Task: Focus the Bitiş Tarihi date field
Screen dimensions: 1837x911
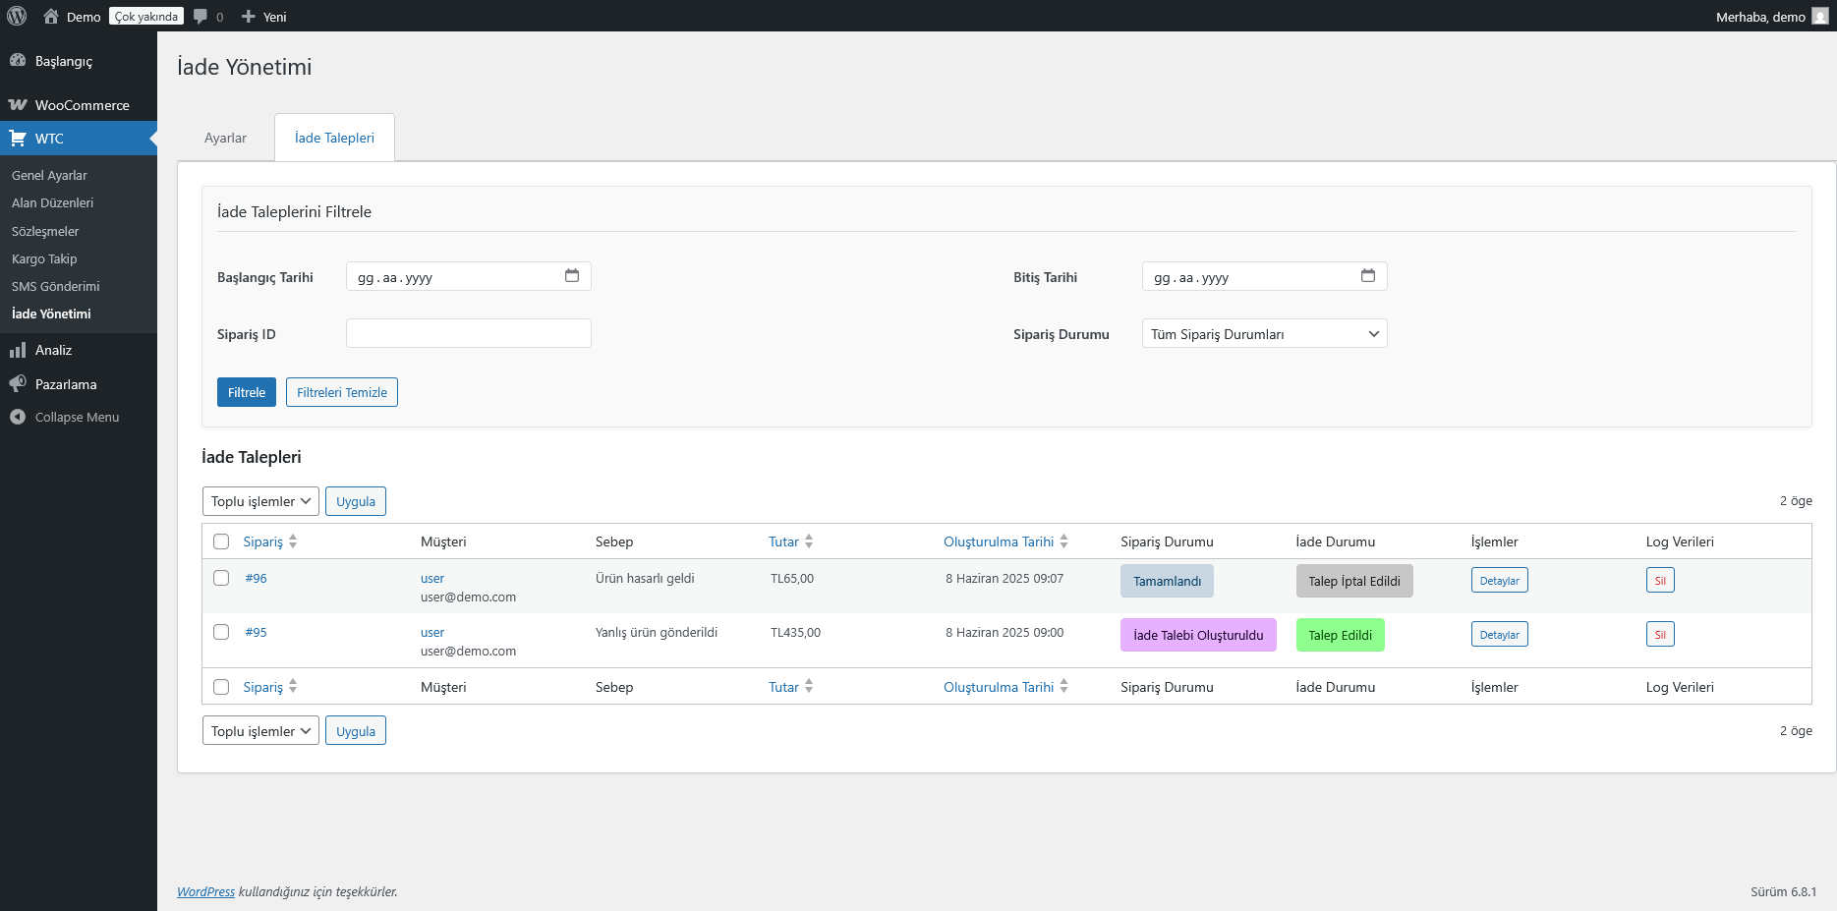Action: [x=1264, y=276]
